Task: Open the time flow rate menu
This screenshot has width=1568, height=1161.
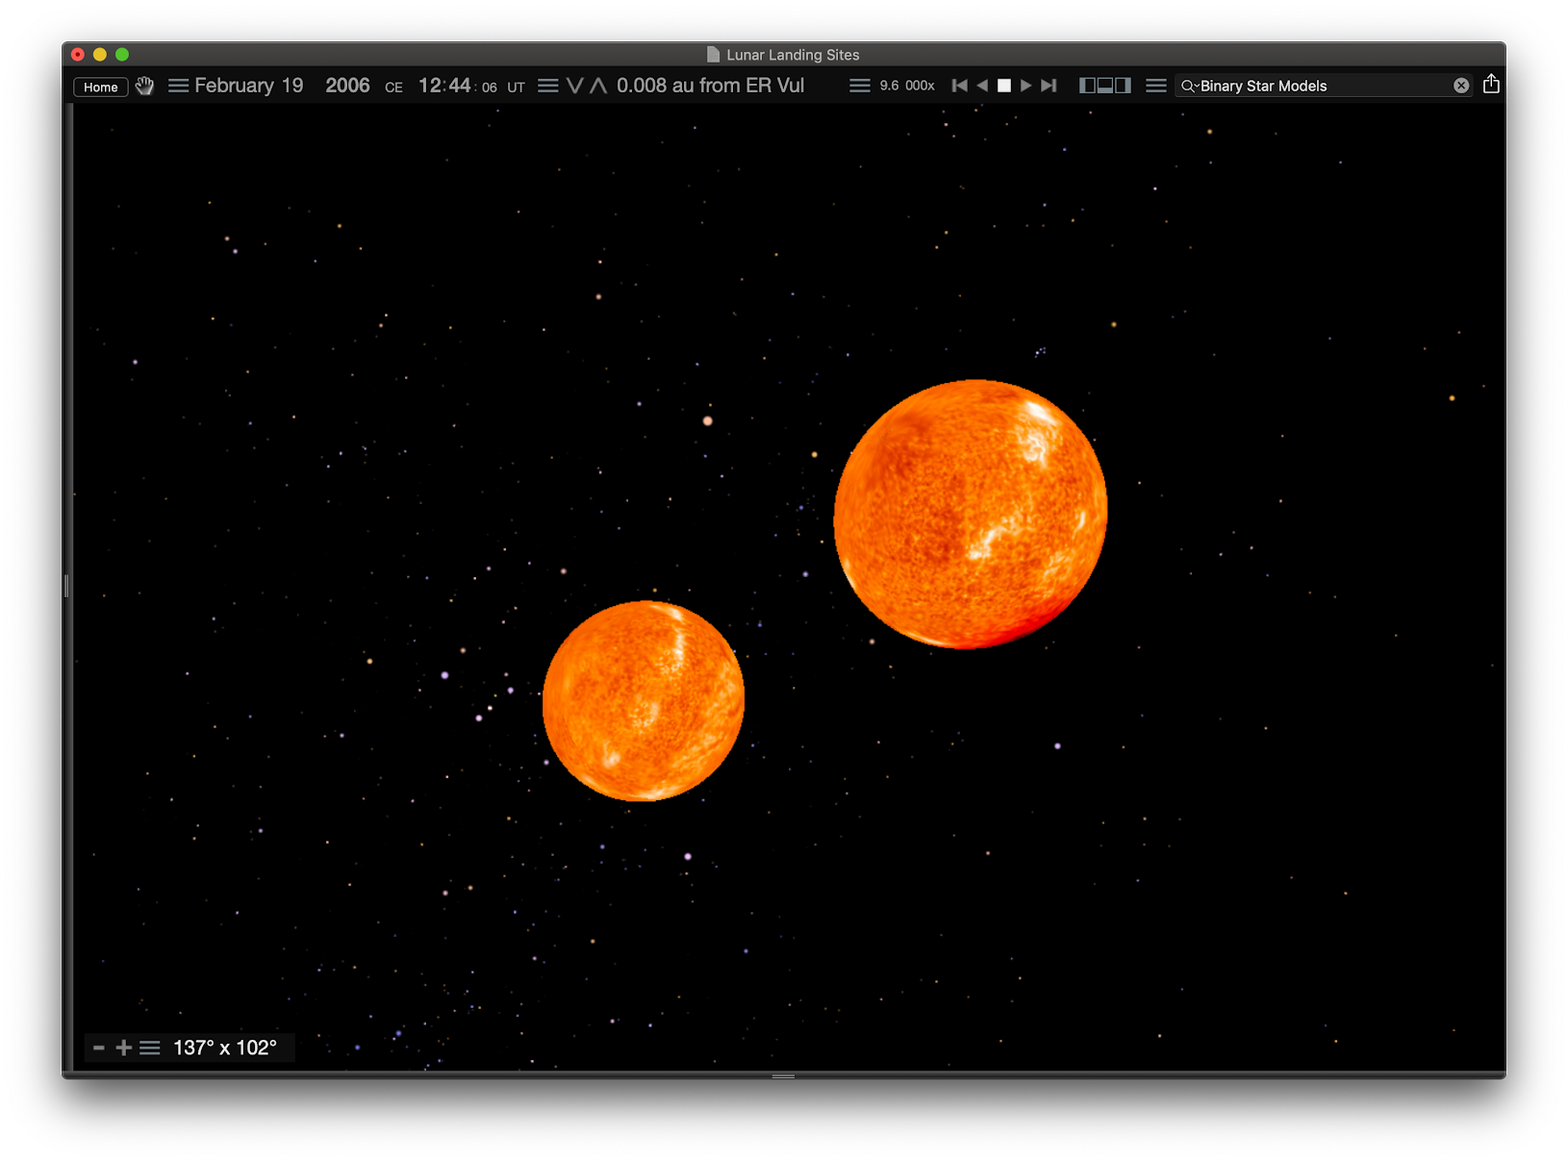Action: pos(859,86)
